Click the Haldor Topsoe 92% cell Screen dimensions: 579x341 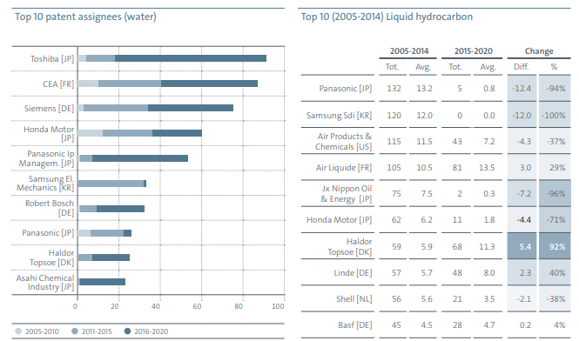click(x=555, y=246)
